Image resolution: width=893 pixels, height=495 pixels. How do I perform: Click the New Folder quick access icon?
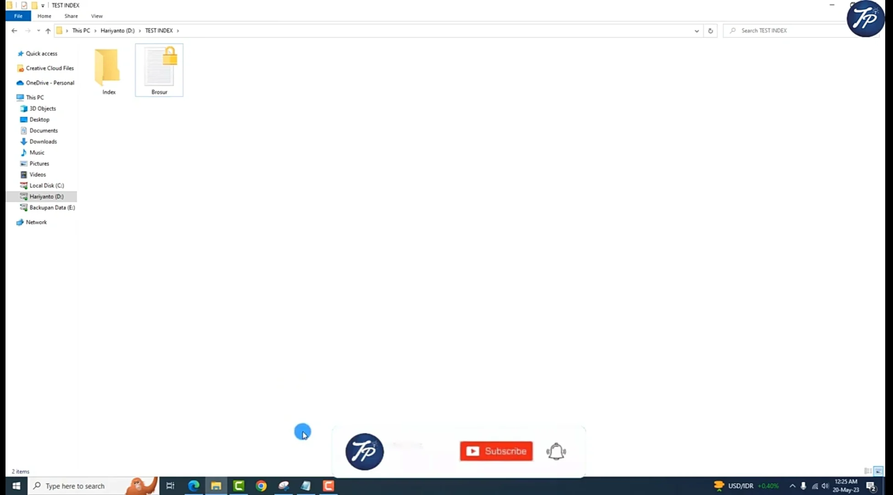[34, 5]
